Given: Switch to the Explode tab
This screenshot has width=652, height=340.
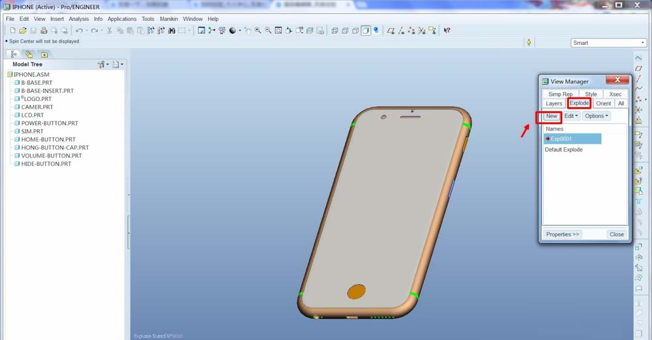Looking at the screenshot, I should (579, 103).
